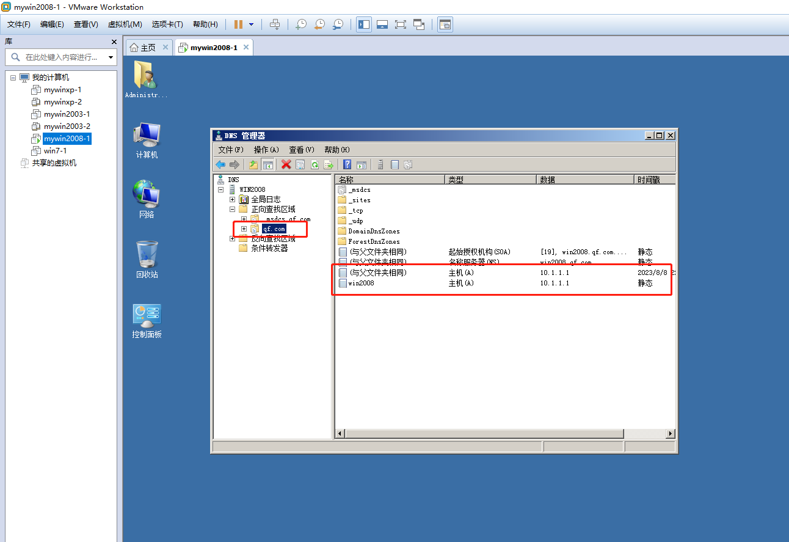Select win7-1 in the library

tap(55, 151)
